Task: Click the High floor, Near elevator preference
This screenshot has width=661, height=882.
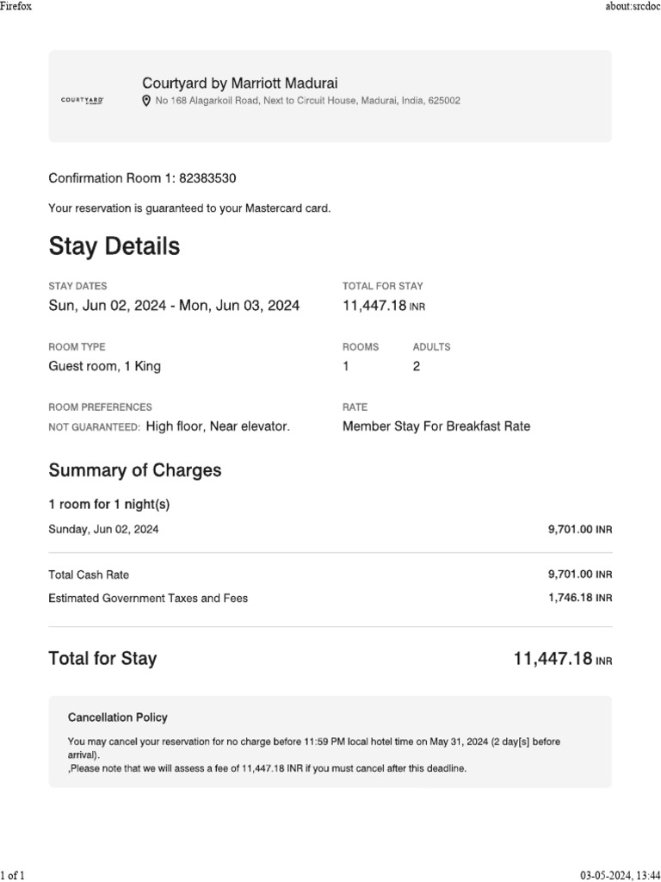Action: [218, 426]
